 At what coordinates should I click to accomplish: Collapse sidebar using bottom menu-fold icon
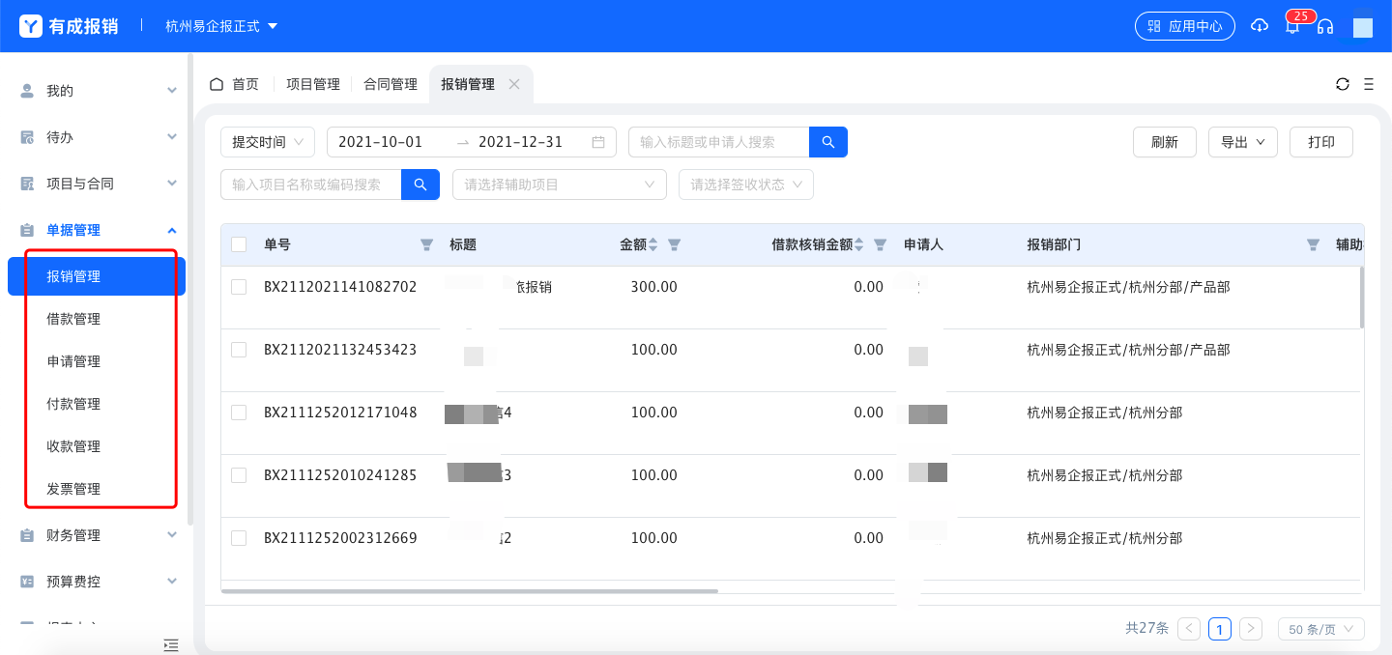click(171, 644)
